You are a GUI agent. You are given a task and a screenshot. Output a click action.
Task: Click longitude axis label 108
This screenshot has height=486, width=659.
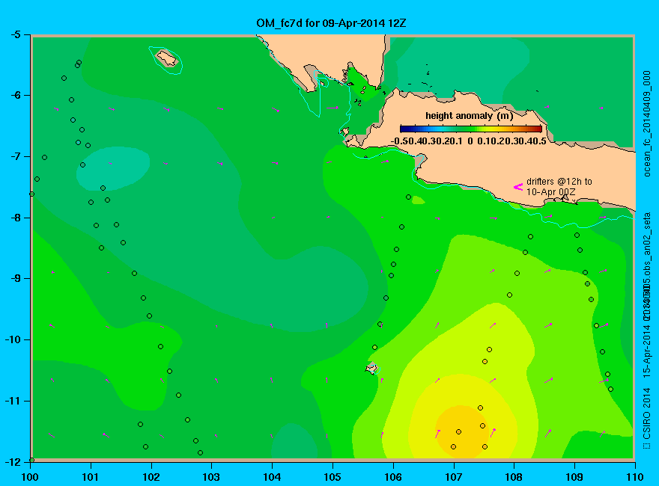514,477
